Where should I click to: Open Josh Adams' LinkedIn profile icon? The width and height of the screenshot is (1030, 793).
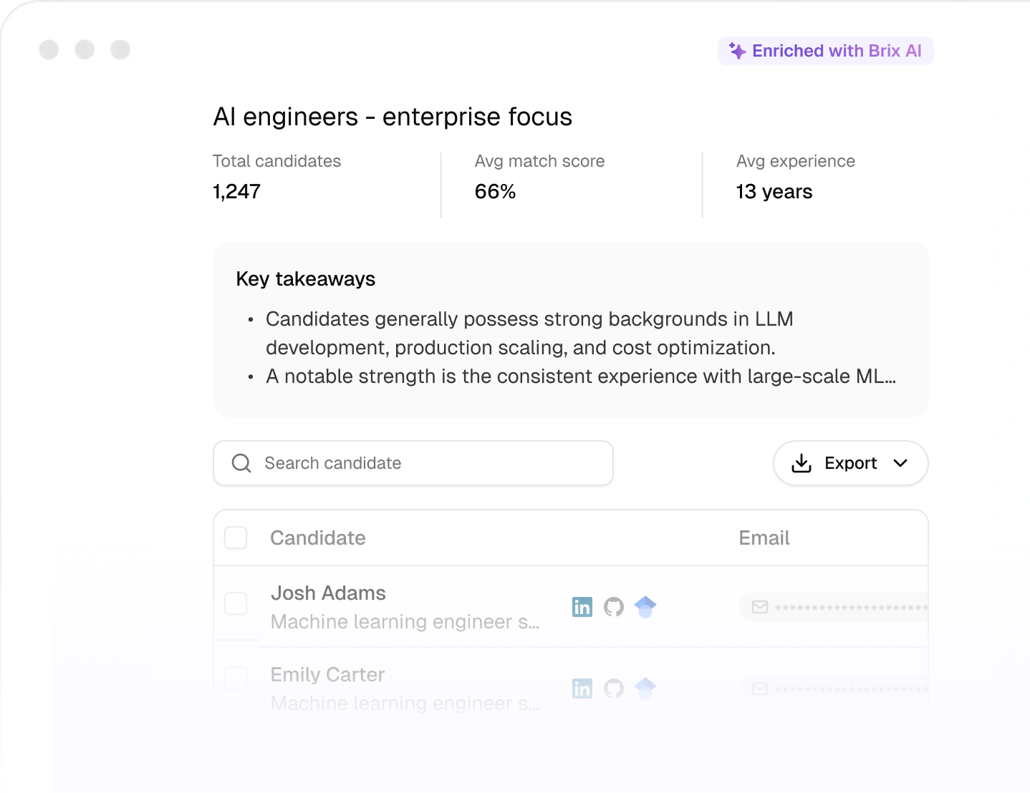pyautogui.click(x=582, y=606)
